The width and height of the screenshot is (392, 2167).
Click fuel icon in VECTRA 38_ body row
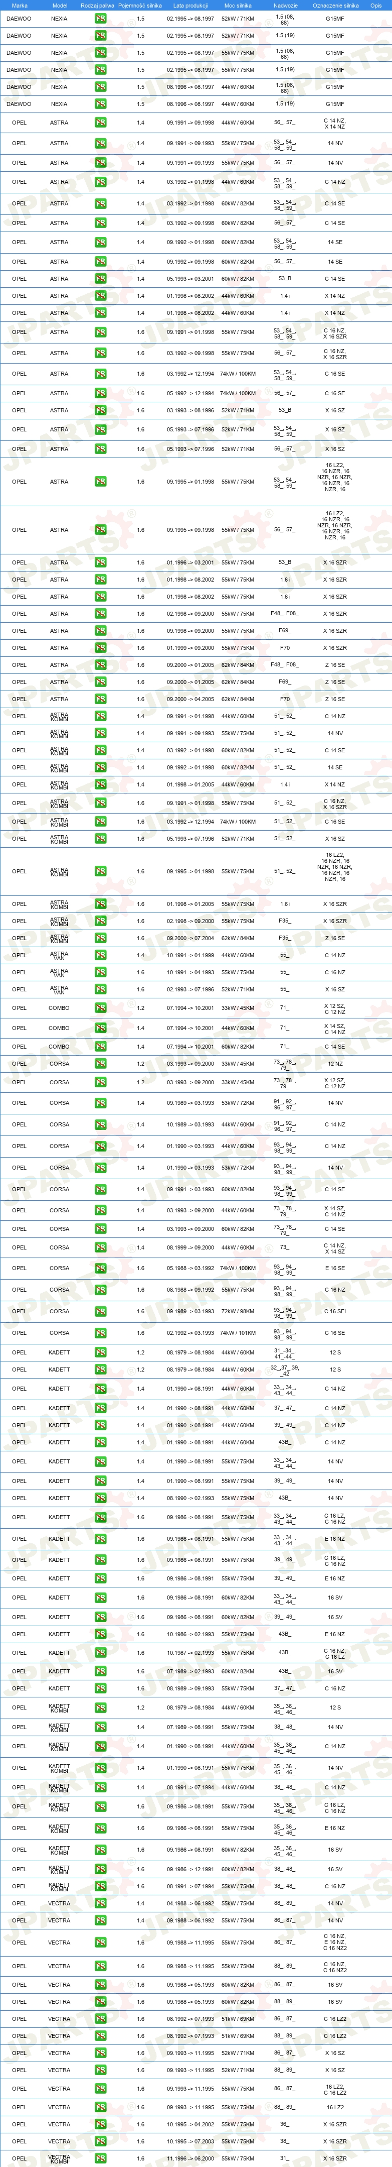click(100, 2141)
